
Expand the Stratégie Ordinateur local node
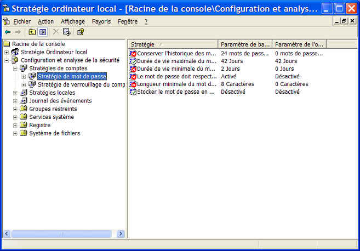7,53
